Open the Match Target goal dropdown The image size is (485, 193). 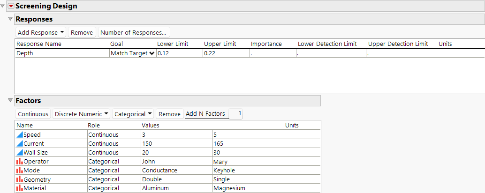point(133,53)
